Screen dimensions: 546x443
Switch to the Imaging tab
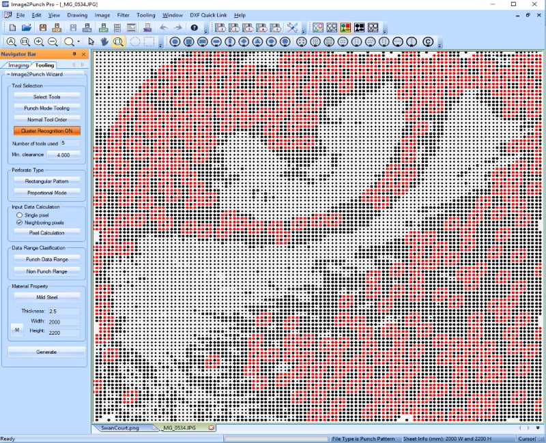tap(18, 65)
